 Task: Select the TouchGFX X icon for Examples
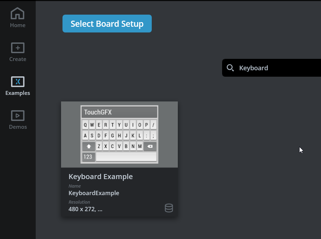coord(17,81)
